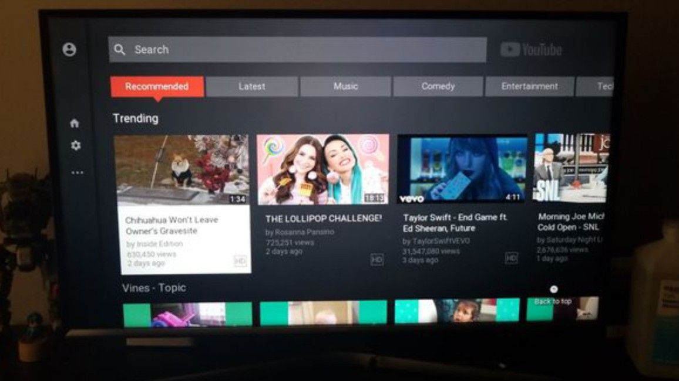Go to Home via house icon

click(x=75, y=124)
